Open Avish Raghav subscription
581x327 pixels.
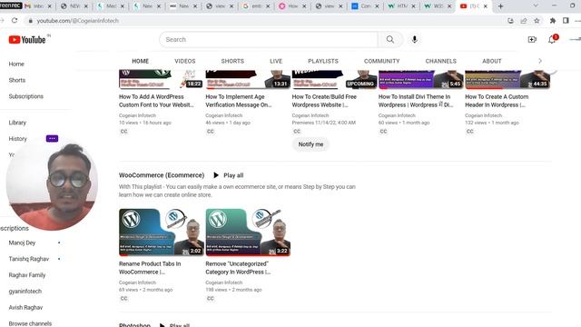pos(25,307)
